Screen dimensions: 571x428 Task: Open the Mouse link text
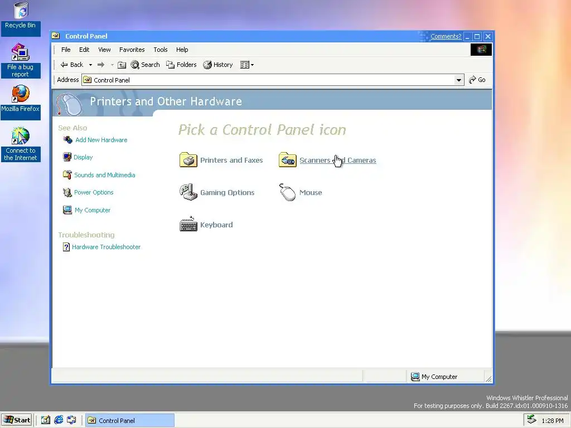(x=311, y=192)
